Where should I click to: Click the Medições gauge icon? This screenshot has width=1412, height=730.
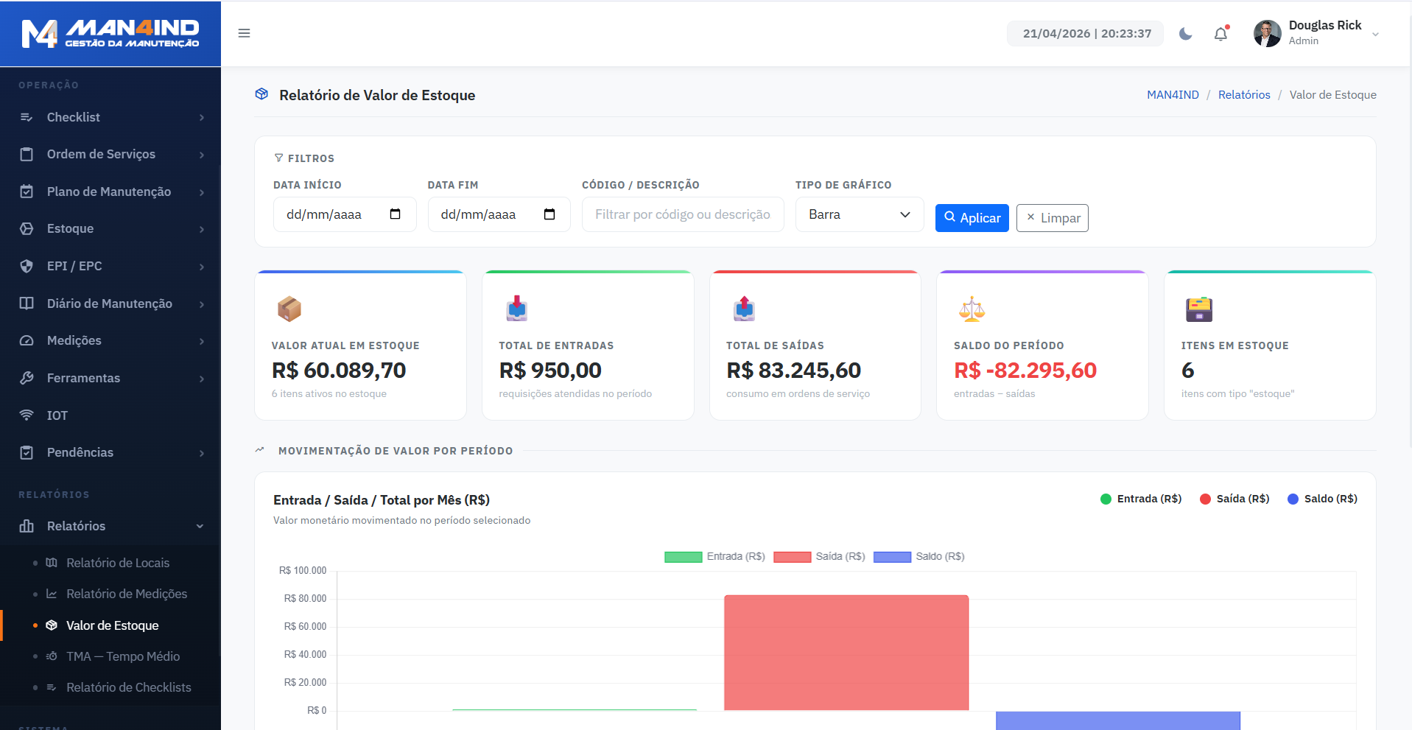coord(27,340)
